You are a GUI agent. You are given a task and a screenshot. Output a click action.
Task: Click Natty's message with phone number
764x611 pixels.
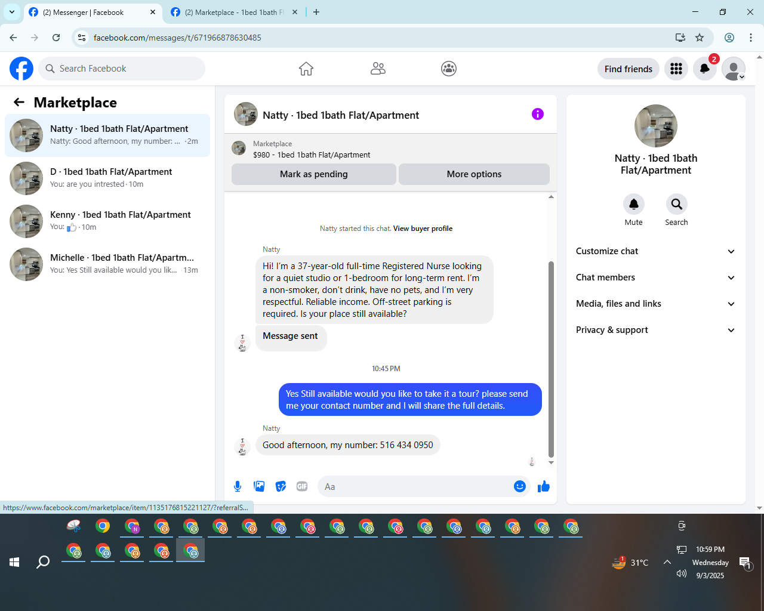tap(348, 445)
